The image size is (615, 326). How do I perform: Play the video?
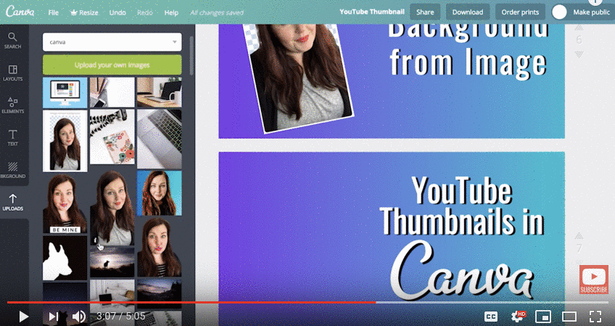pyautogui.click(x=23, y=317)
